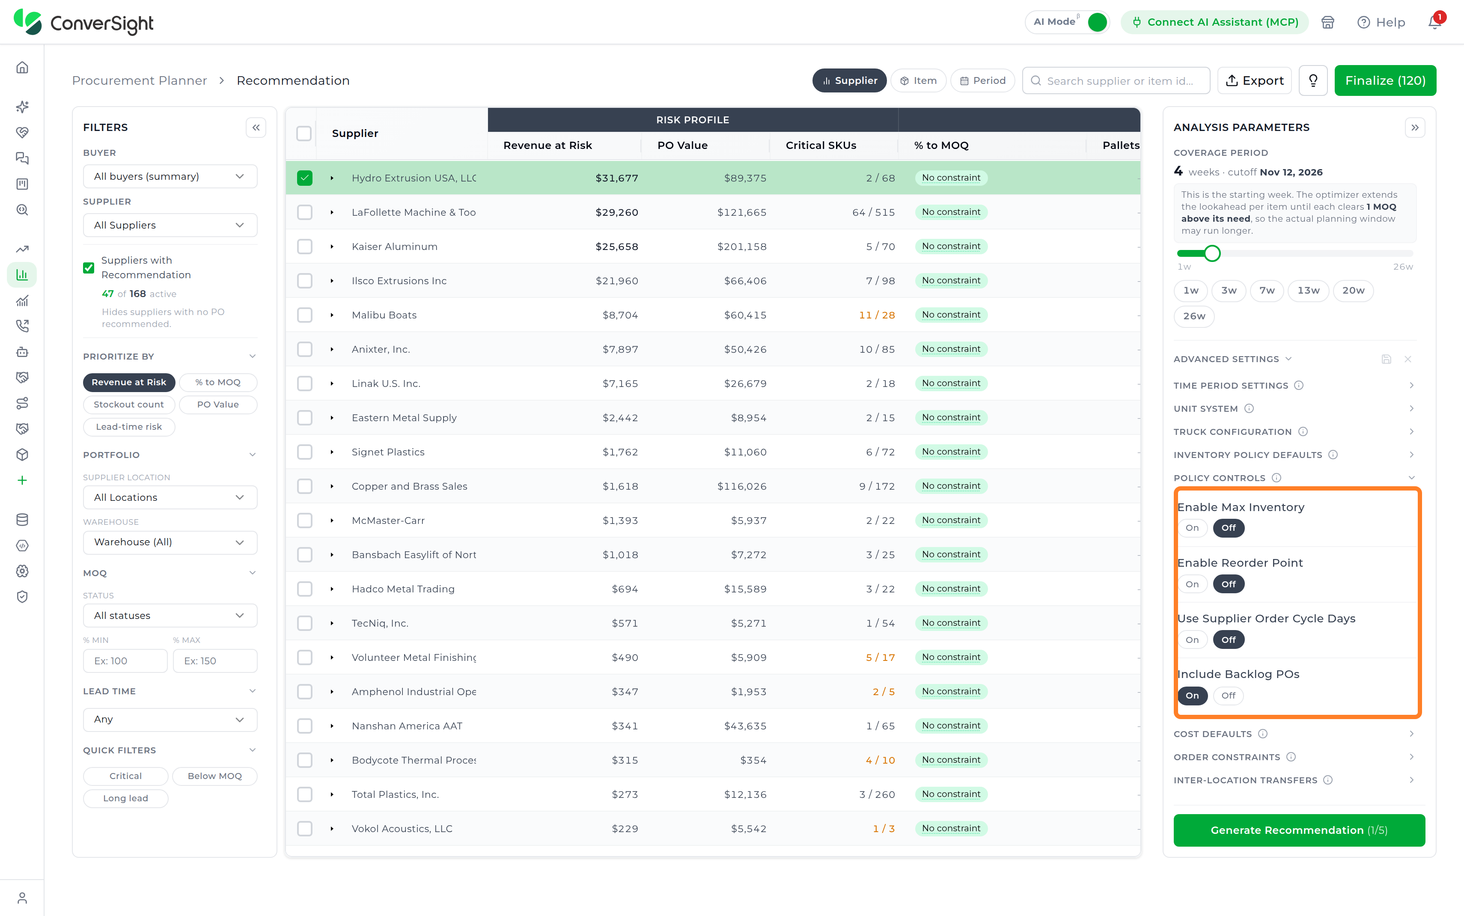The width and height of the screenshot is (1464, 916).
Task: Switch to the Period view tab
Action: point(982,80)
